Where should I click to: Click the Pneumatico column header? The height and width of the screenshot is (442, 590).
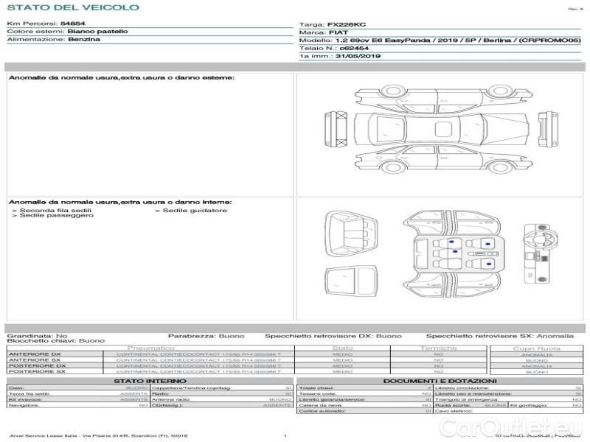tap(150, 348)
